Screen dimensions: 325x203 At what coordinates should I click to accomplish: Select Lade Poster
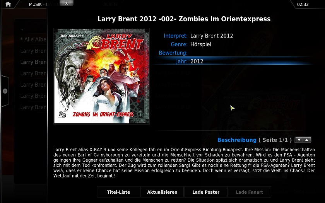click(206, 192)
